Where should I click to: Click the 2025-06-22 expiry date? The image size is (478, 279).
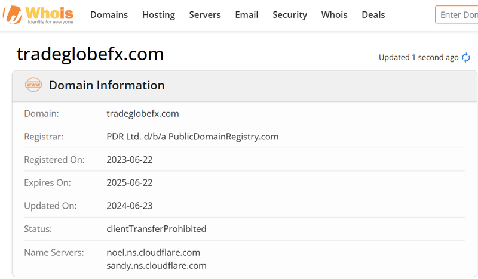tap(130, 183)
